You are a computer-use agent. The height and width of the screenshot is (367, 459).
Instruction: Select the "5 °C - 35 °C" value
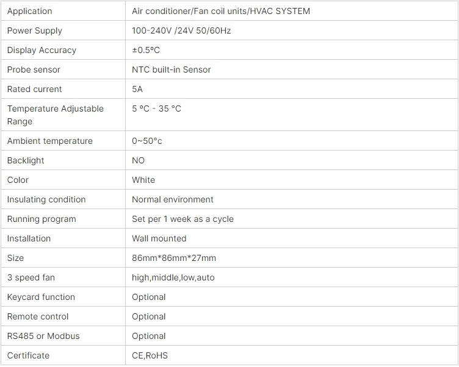click(156, 109)
